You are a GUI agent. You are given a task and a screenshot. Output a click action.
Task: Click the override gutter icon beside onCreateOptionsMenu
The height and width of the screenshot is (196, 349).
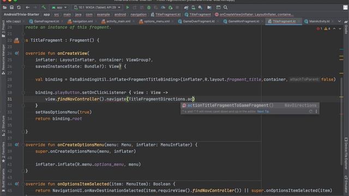[17, 145]
